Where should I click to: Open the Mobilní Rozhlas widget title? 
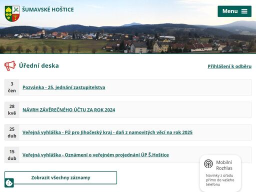pos(224,165)
